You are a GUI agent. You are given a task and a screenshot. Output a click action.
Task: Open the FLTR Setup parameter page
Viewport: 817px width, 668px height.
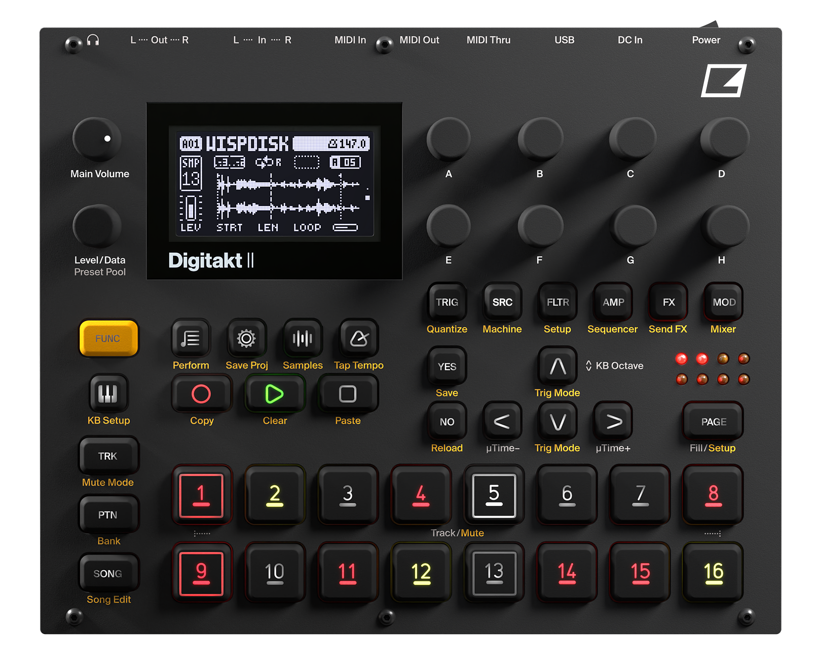click(x=558, y=301)
